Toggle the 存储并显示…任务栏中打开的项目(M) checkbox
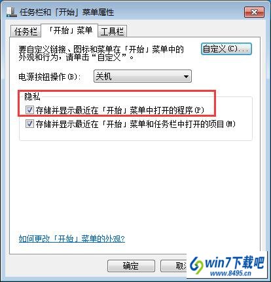Image resolution: width=271 pixels, height=282 pixels. click(29, 124)
